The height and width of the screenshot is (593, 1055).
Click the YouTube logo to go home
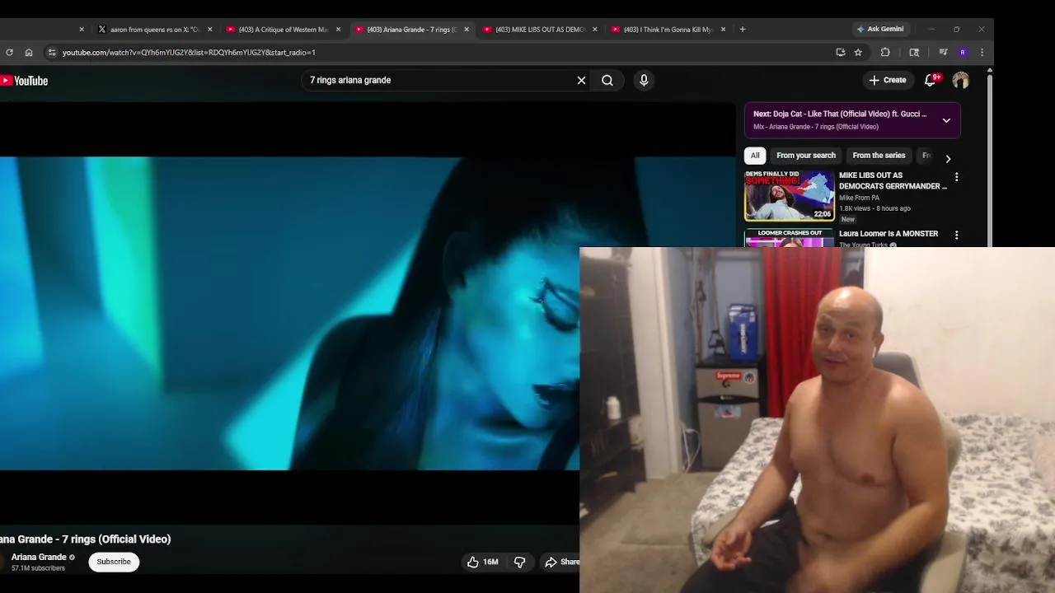point(25,81)
